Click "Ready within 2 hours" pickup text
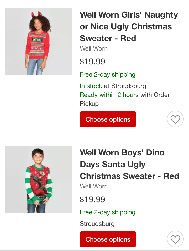Image resolution: width=189 pixels, height=251 pixels. pyautogui.click(x=109, y=95)
